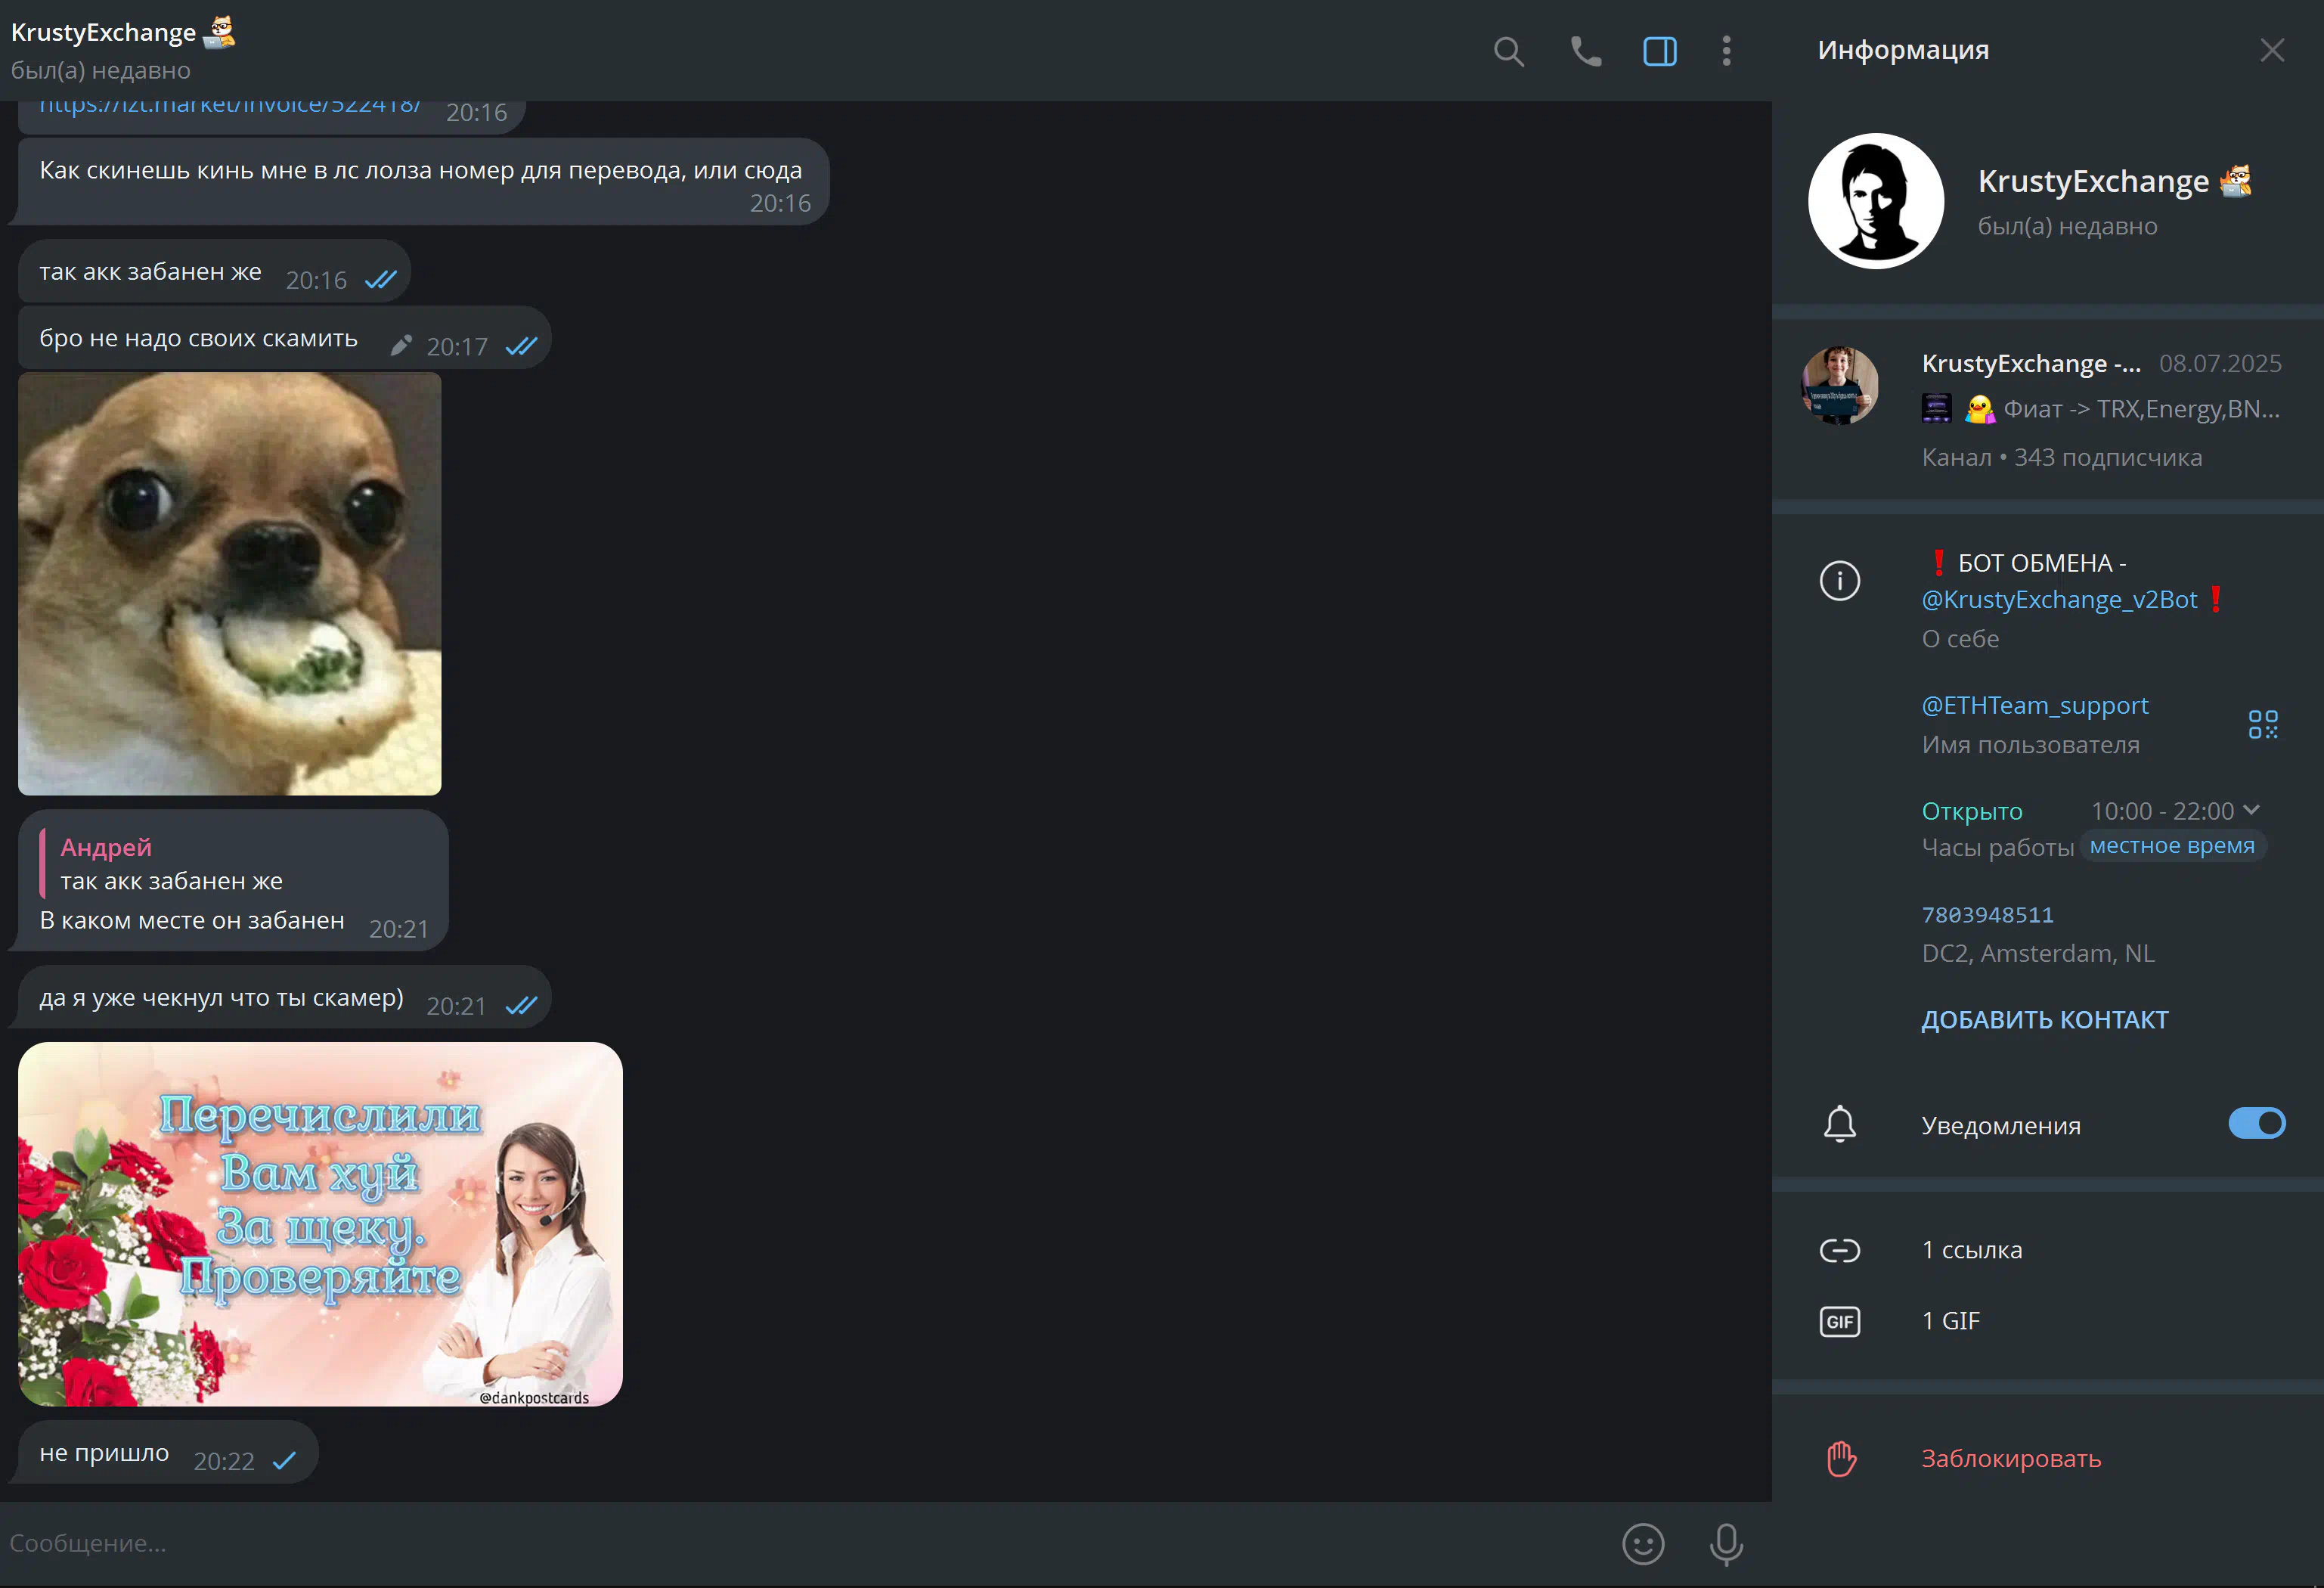Start a voice call
The image size is (2324, 1588).
(1585, 51)
